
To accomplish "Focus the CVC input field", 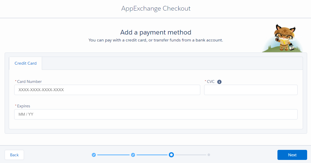I will 251,90.
